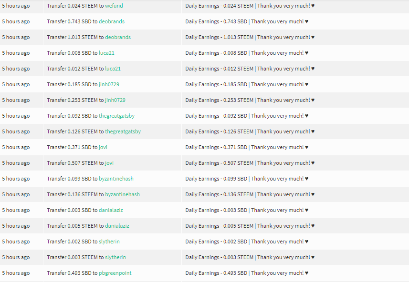Open deobrands link in 1.013 STEEM row
Screen dimensions: 409x282
click(x=118, y=37)
